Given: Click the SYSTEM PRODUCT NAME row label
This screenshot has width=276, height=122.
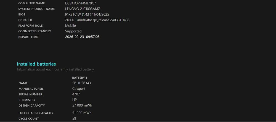Looking at the screenshot, I should click(36, 9).
